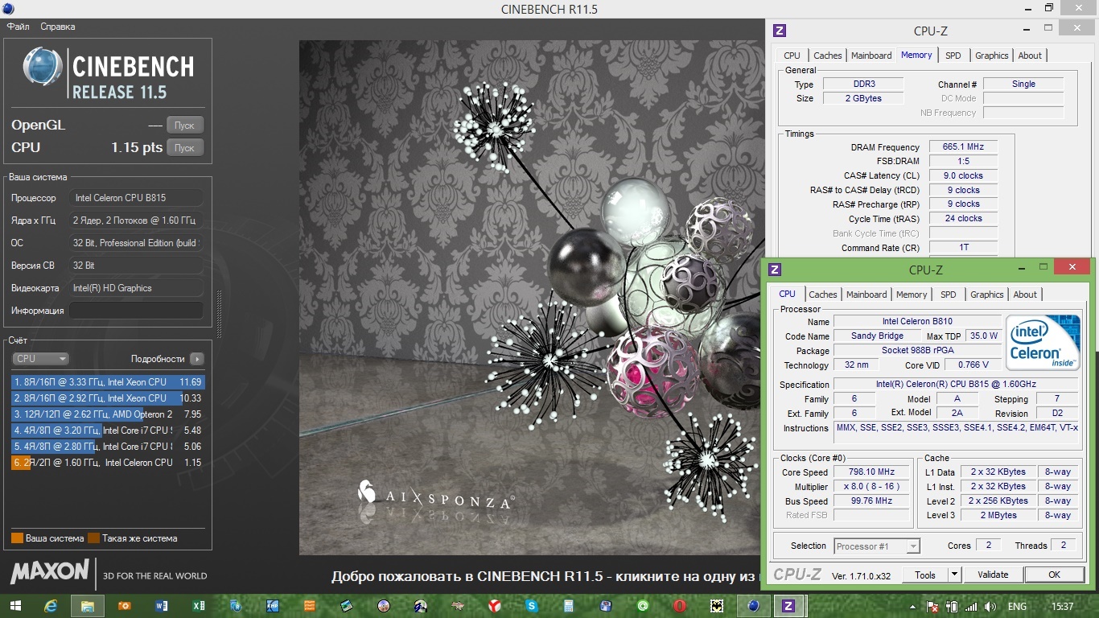This screenshot has height=618, width=1099.
Task: Select ranking row 5 Core i7 2.80 ГГц
Action: (108, 447)
